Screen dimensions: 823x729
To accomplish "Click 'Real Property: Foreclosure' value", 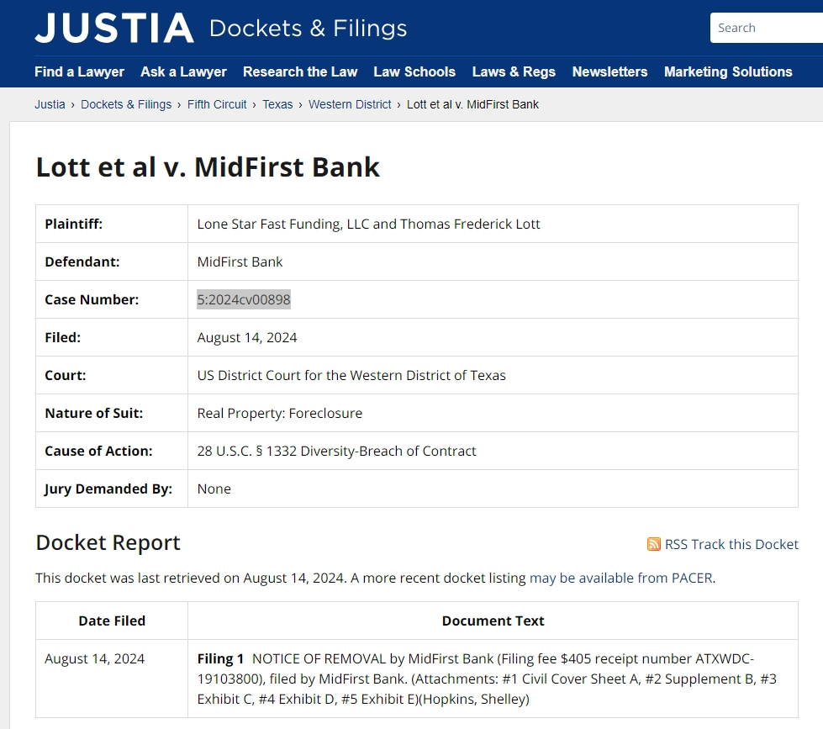I will (x=280, y=413).
